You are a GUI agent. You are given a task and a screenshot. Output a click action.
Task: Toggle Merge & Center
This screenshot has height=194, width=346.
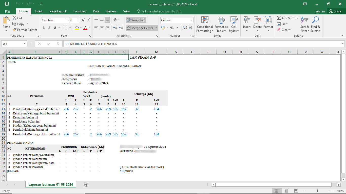coord(140,28)
